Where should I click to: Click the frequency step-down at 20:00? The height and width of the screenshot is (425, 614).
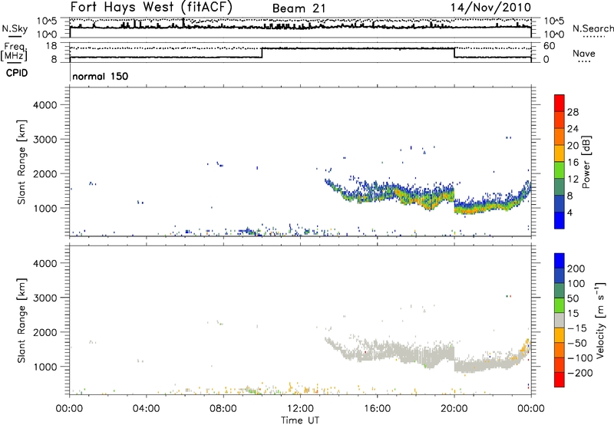click(454, 53)
